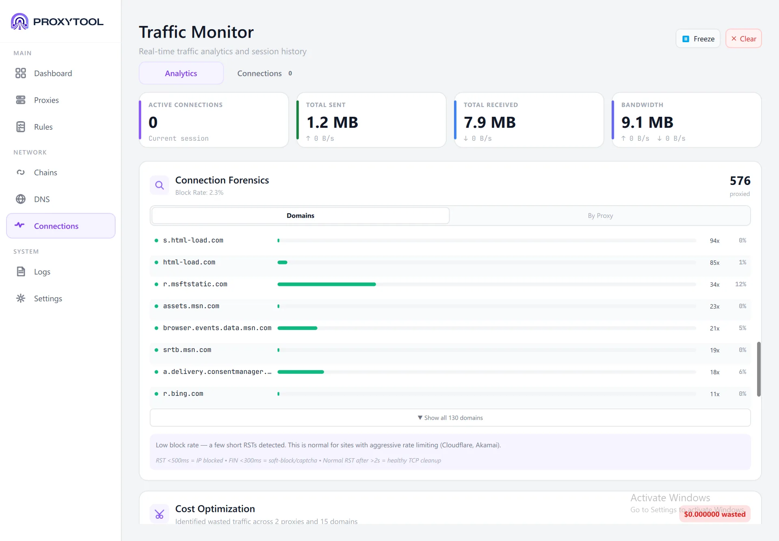Open the Chains link icon
The height and width of the screenshot is (541, 779).
(x=21, y=172)
